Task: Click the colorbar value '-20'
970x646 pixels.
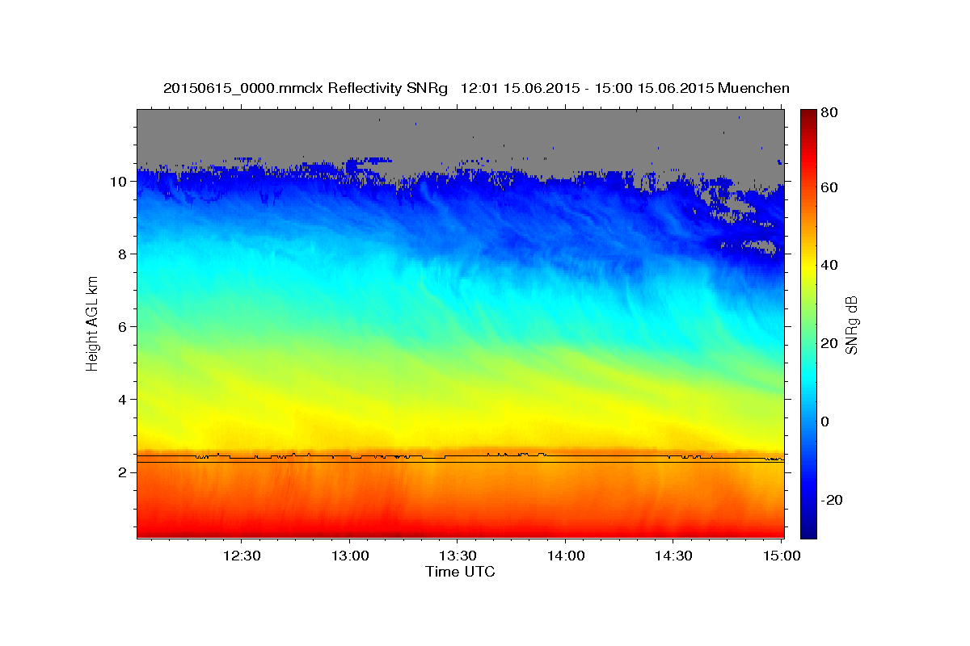Action: coord(833,501)
